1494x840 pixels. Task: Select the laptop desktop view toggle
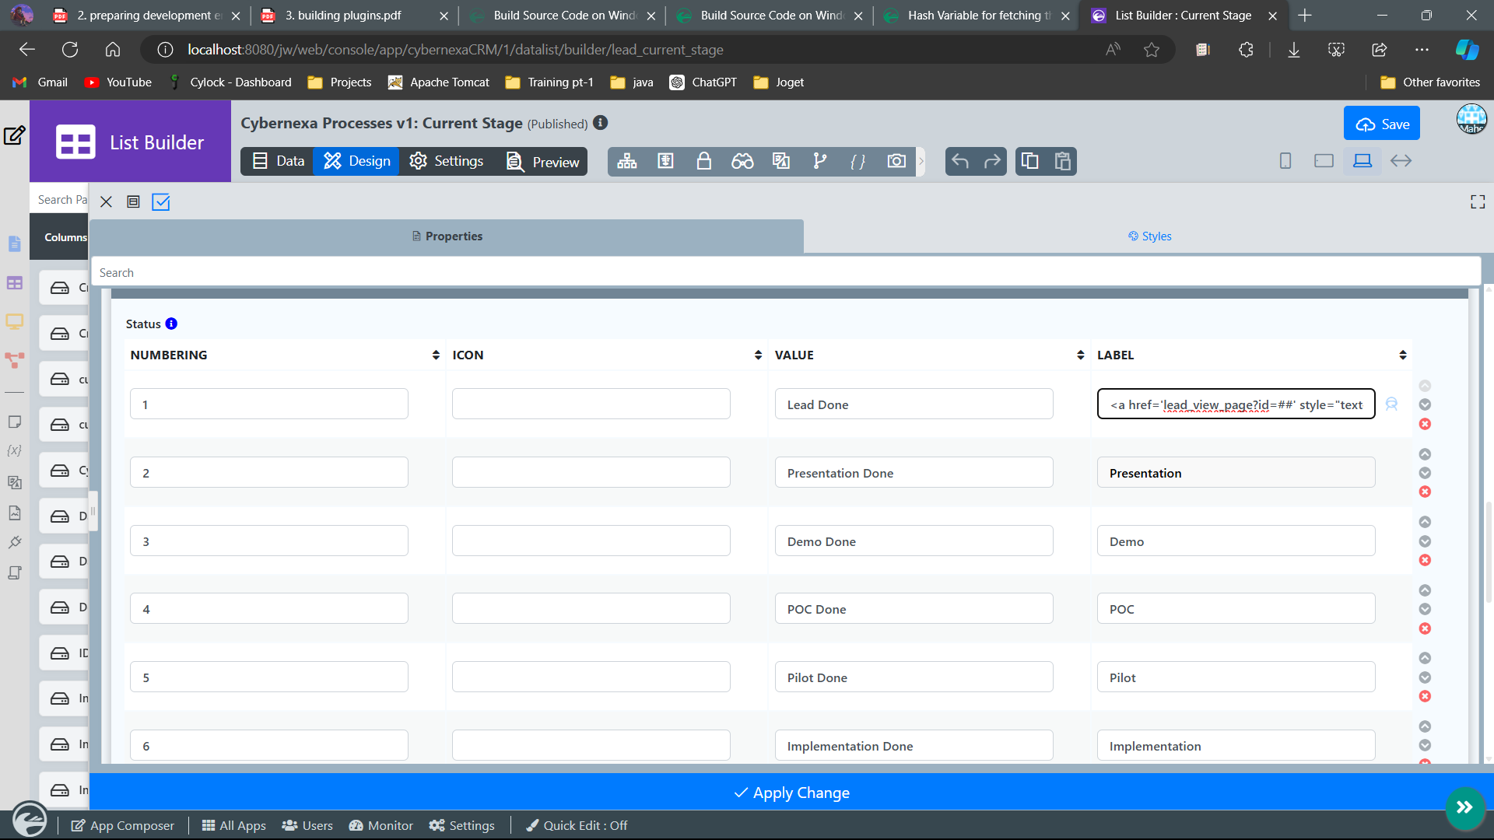[1362, 161]
